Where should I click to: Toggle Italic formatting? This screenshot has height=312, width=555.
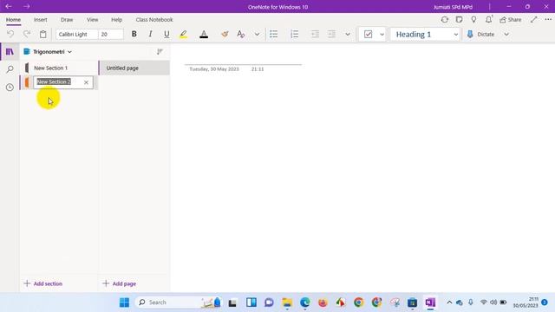click(150, 34)
